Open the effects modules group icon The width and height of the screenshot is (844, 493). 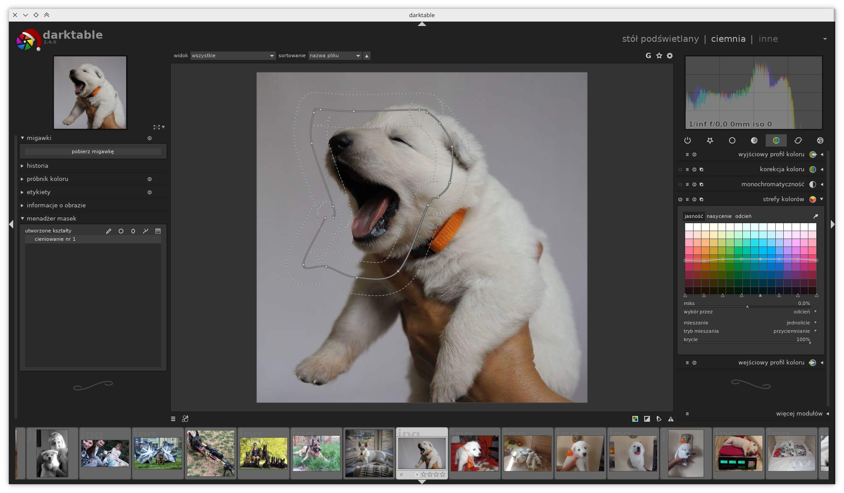pos(820,140)
